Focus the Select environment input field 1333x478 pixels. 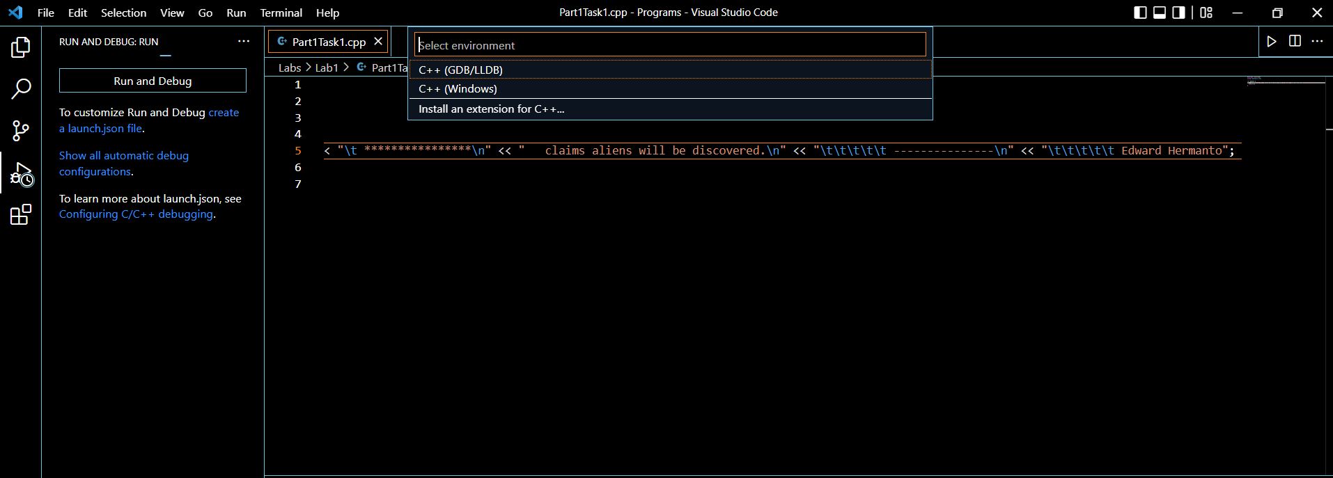tap(670, 45)
